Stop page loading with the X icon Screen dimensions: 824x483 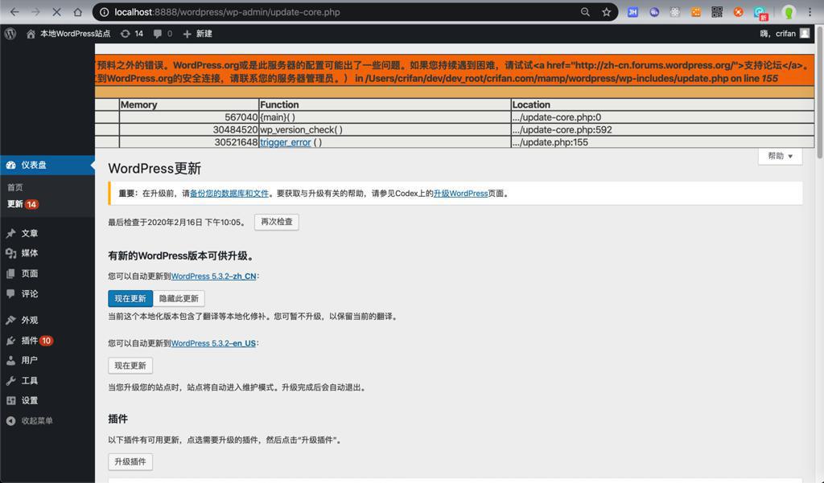click(57, 12)
